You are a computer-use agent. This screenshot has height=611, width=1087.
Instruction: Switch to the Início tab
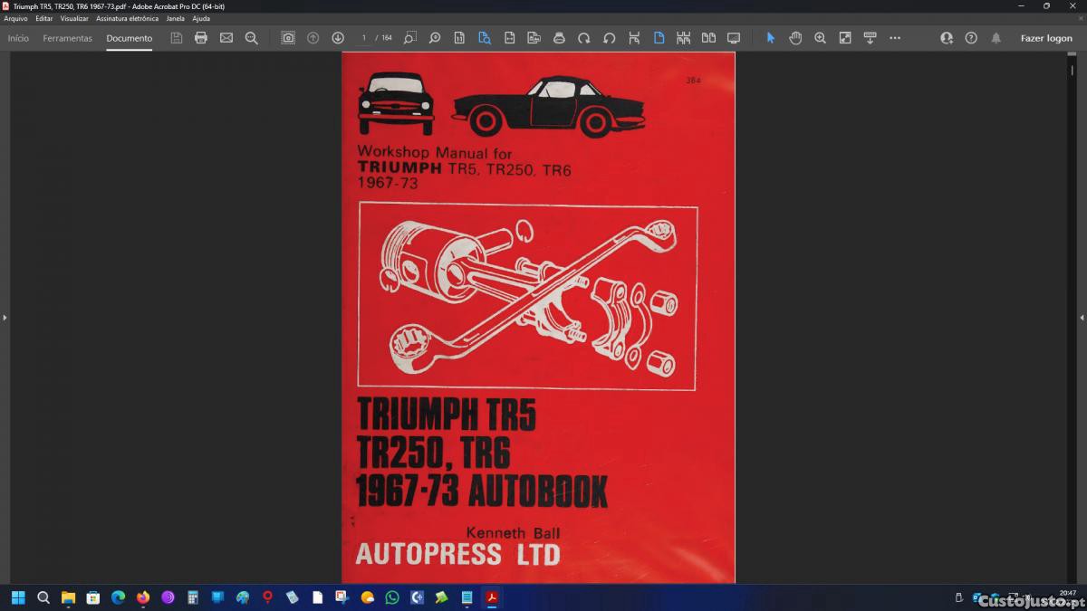(18, 38)
